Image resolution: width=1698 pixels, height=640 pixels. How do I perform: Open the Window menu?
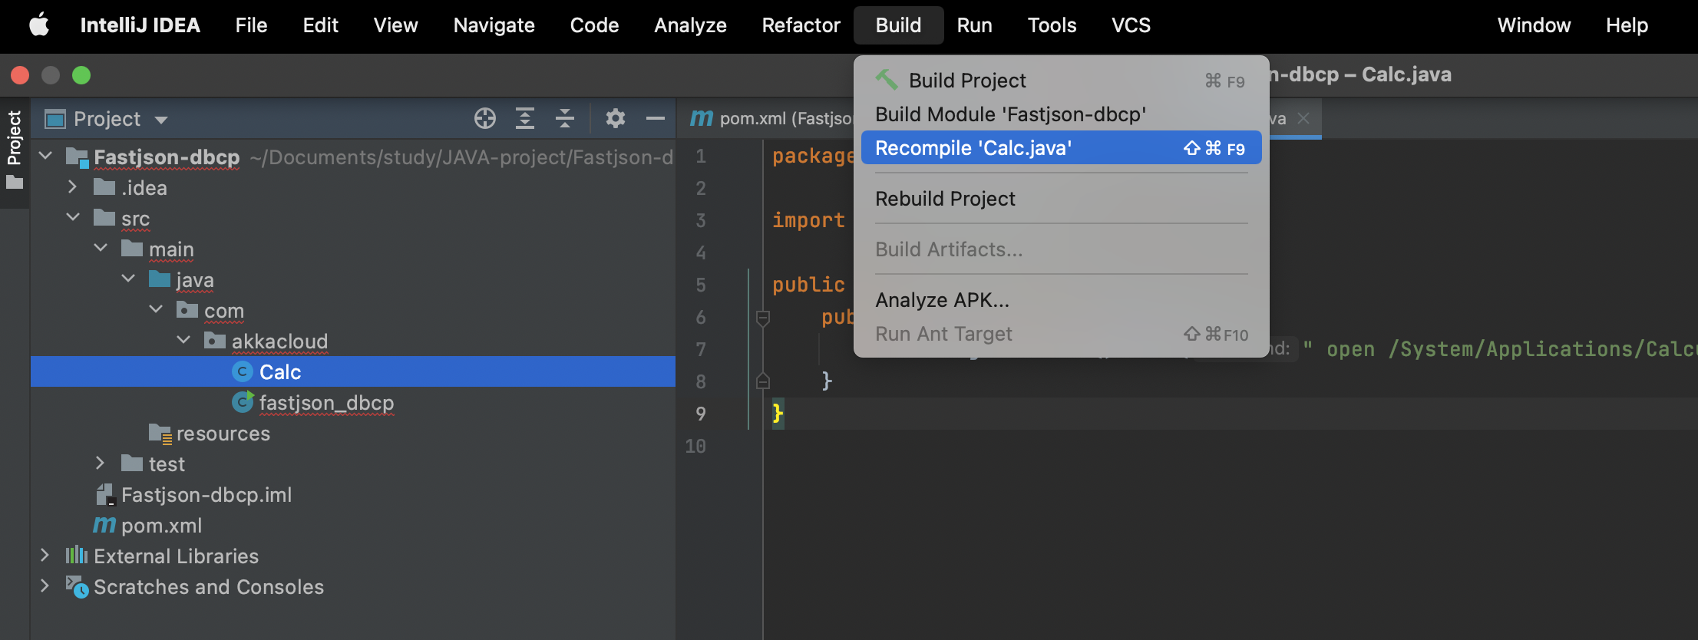pyautogui.click(x=1534, y=25)
